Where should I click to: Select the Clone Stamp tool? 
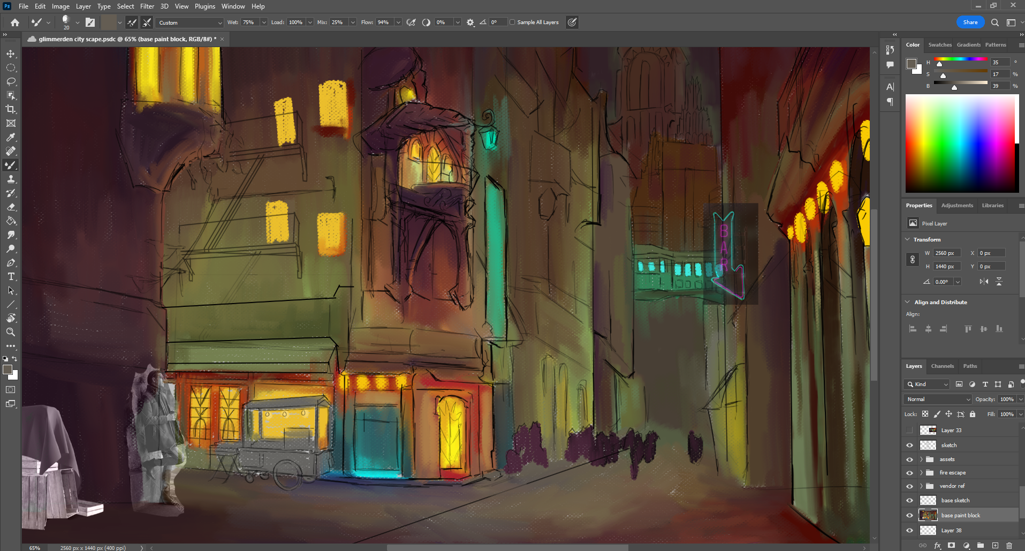[x=11, y=179]
